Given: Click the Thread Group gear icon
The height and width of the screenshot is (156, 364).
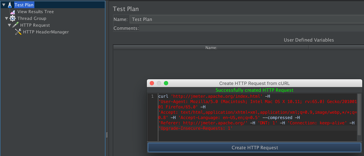Looking at the screenshot, I should 13,18.
